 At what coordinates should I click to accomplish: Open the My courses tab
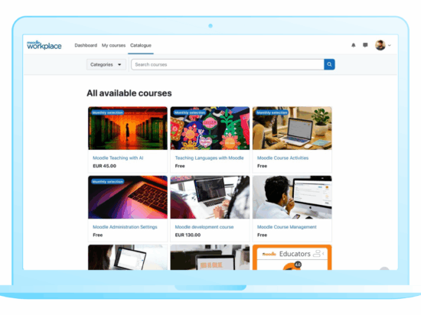[113, 45]
